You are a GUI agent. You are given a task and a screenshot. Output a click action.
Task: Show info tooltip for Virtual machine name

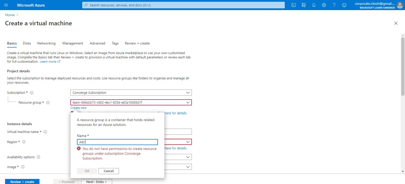point(45,132)
